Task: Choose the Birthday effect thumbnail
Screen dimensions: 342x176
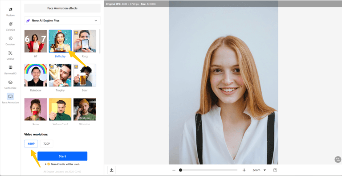Action: point(60,41)
